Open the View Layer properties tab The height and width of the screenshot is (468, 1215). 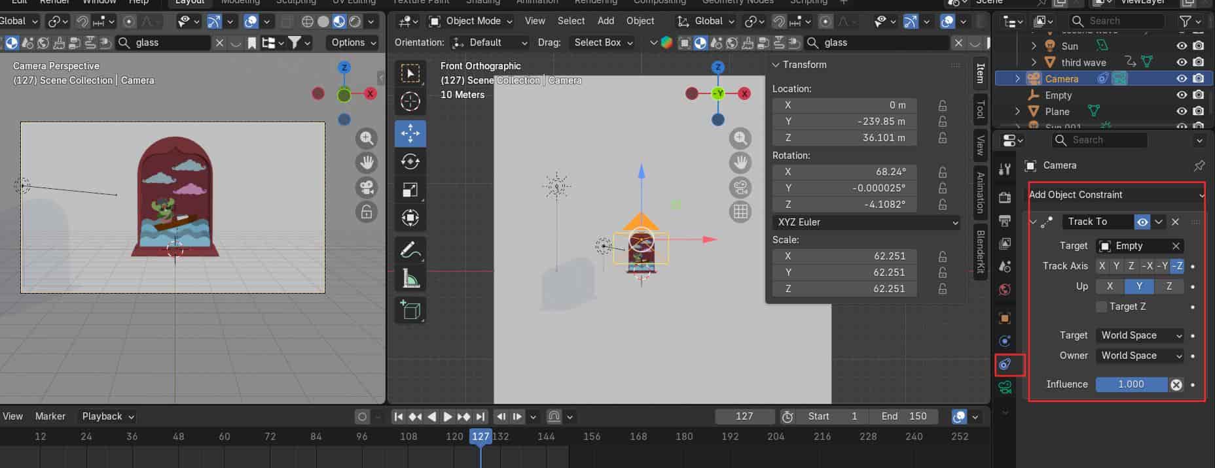1005,243
